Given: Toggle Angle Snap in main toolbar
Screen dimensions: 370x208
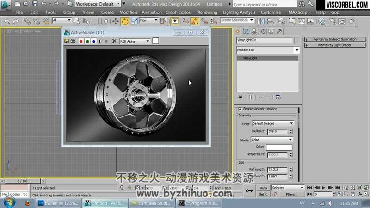Looking at the screenshot, I should [195, 21].
